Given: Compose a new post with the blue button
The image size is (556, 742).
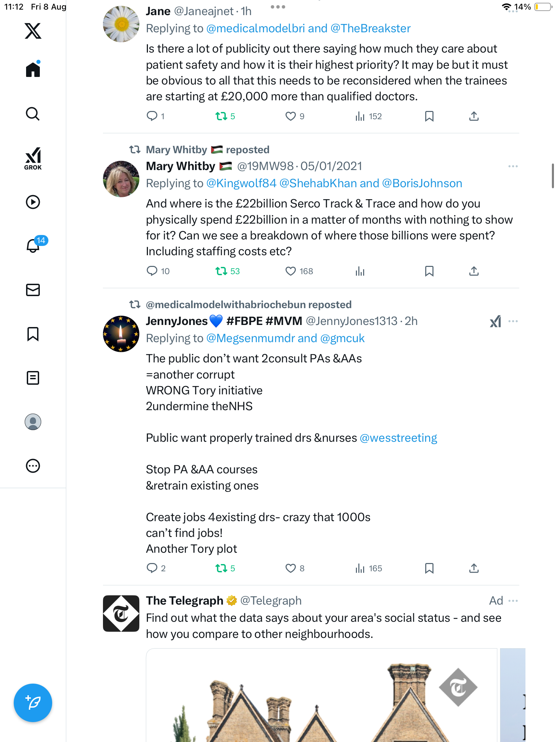Looking at the screenshot, I should [x=33, y=703].
